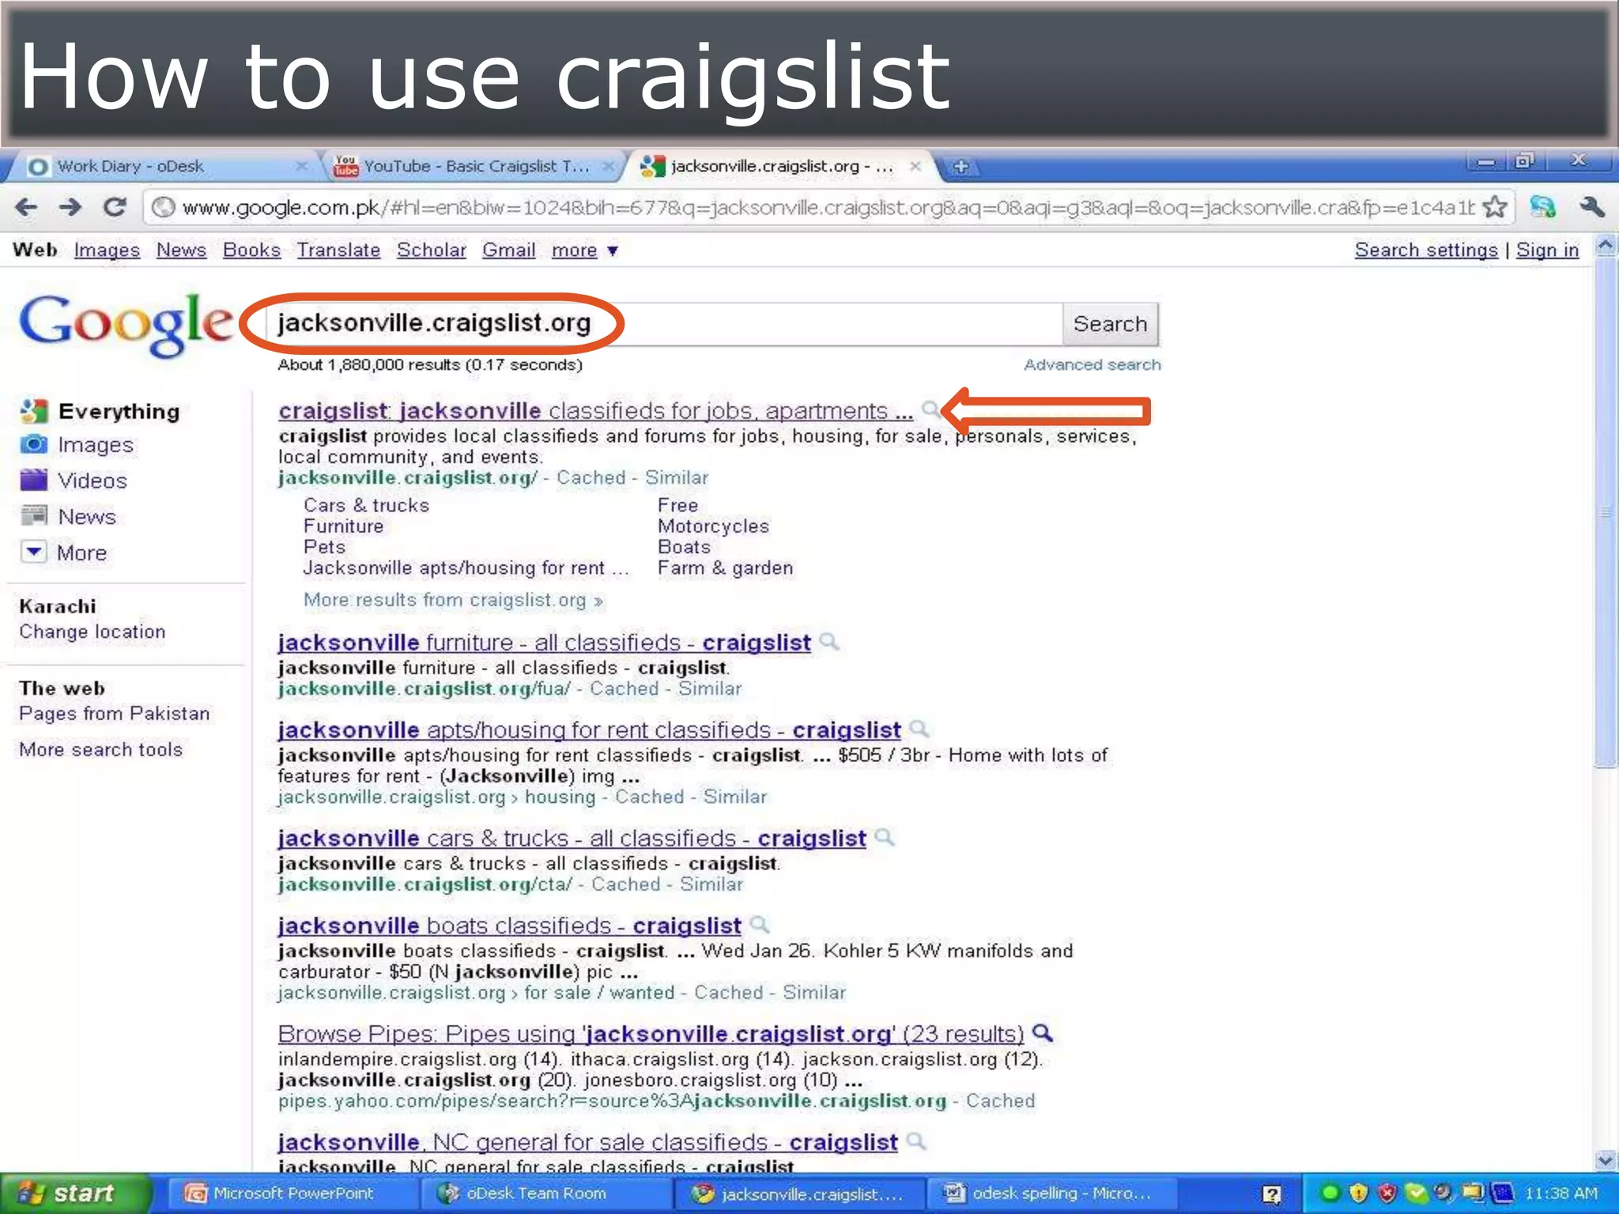Open Pages from Pakistan filter
The width and height of the screenshot is (1619, 1214).
[x=115, y=714]
